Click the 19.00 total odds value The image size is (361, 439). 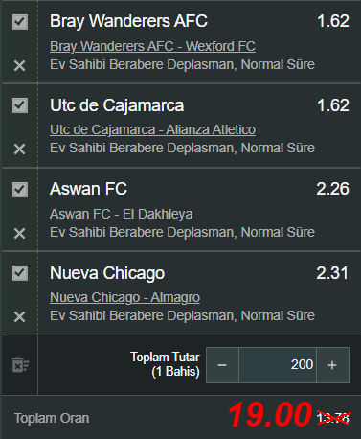270,415
